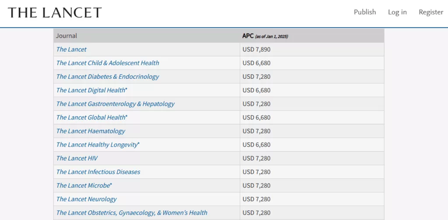Click the Journal column header

click(66, 36)
